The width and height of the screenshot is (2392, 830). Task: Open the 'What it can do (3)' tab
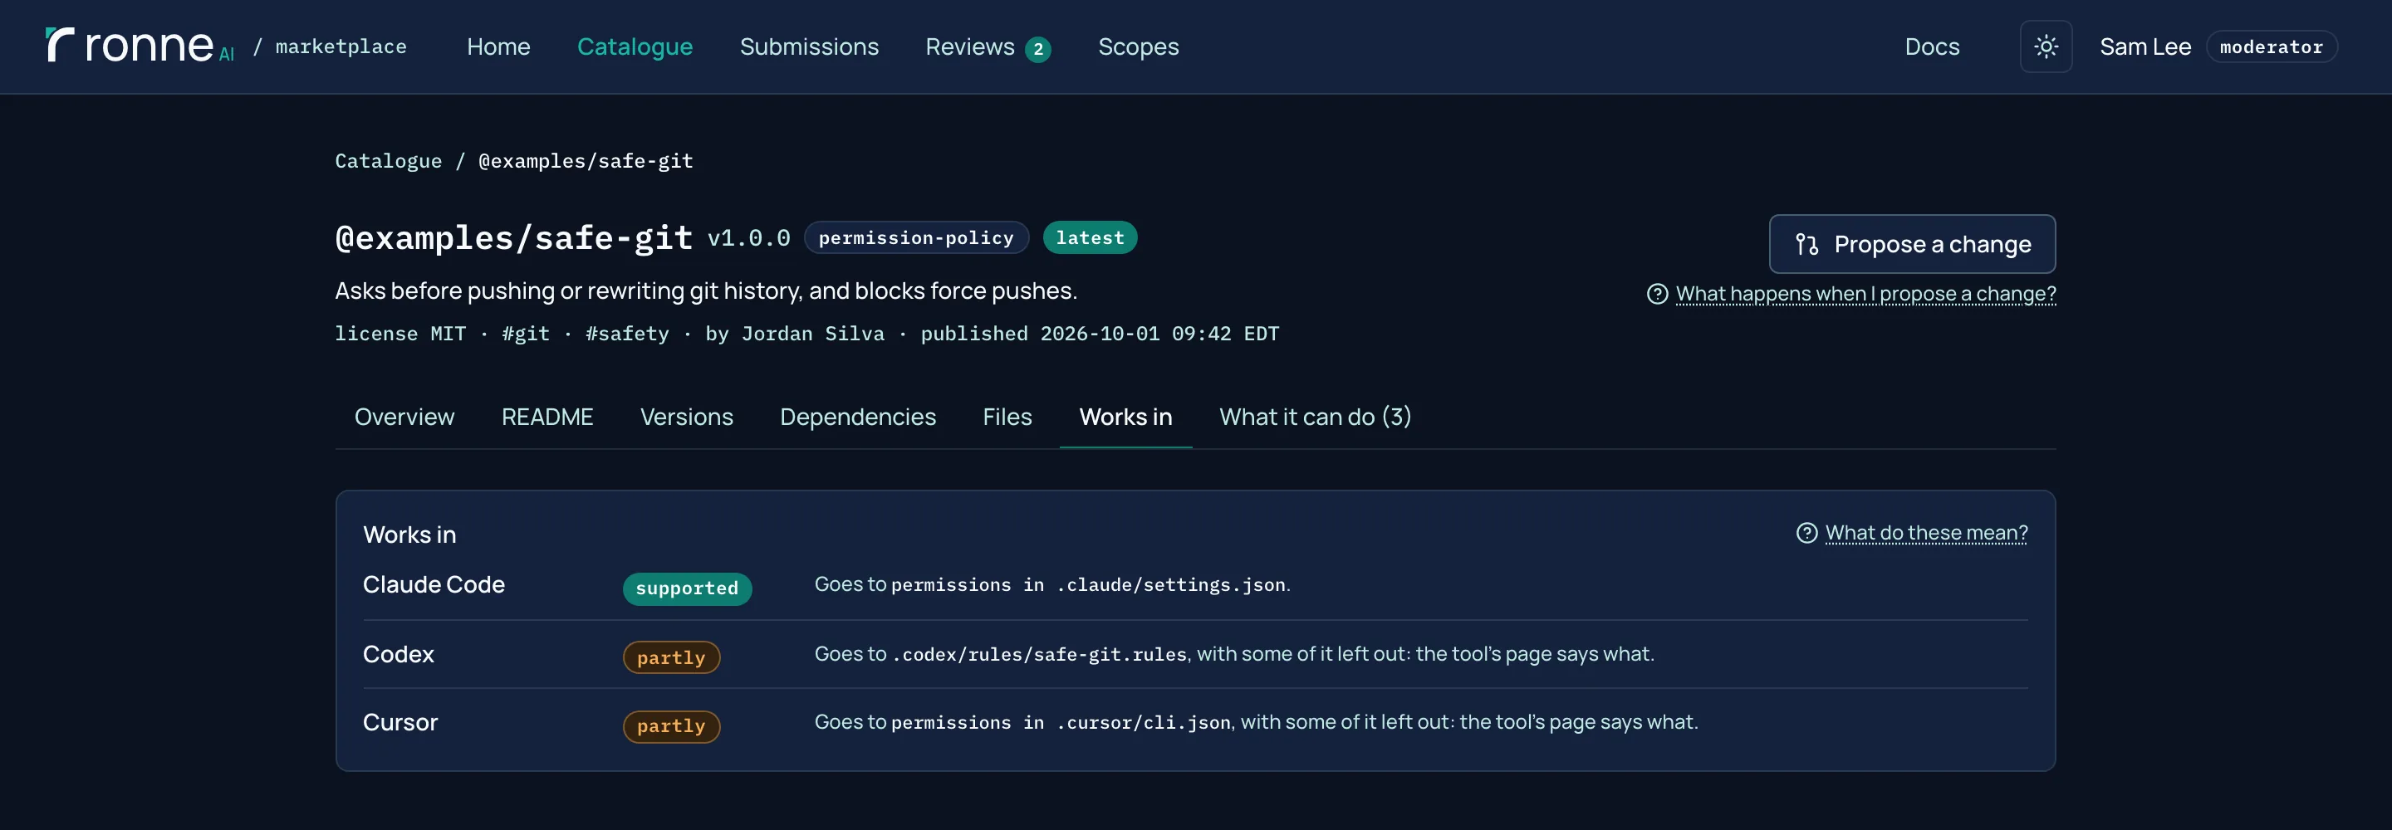[x=1315, y=417]
